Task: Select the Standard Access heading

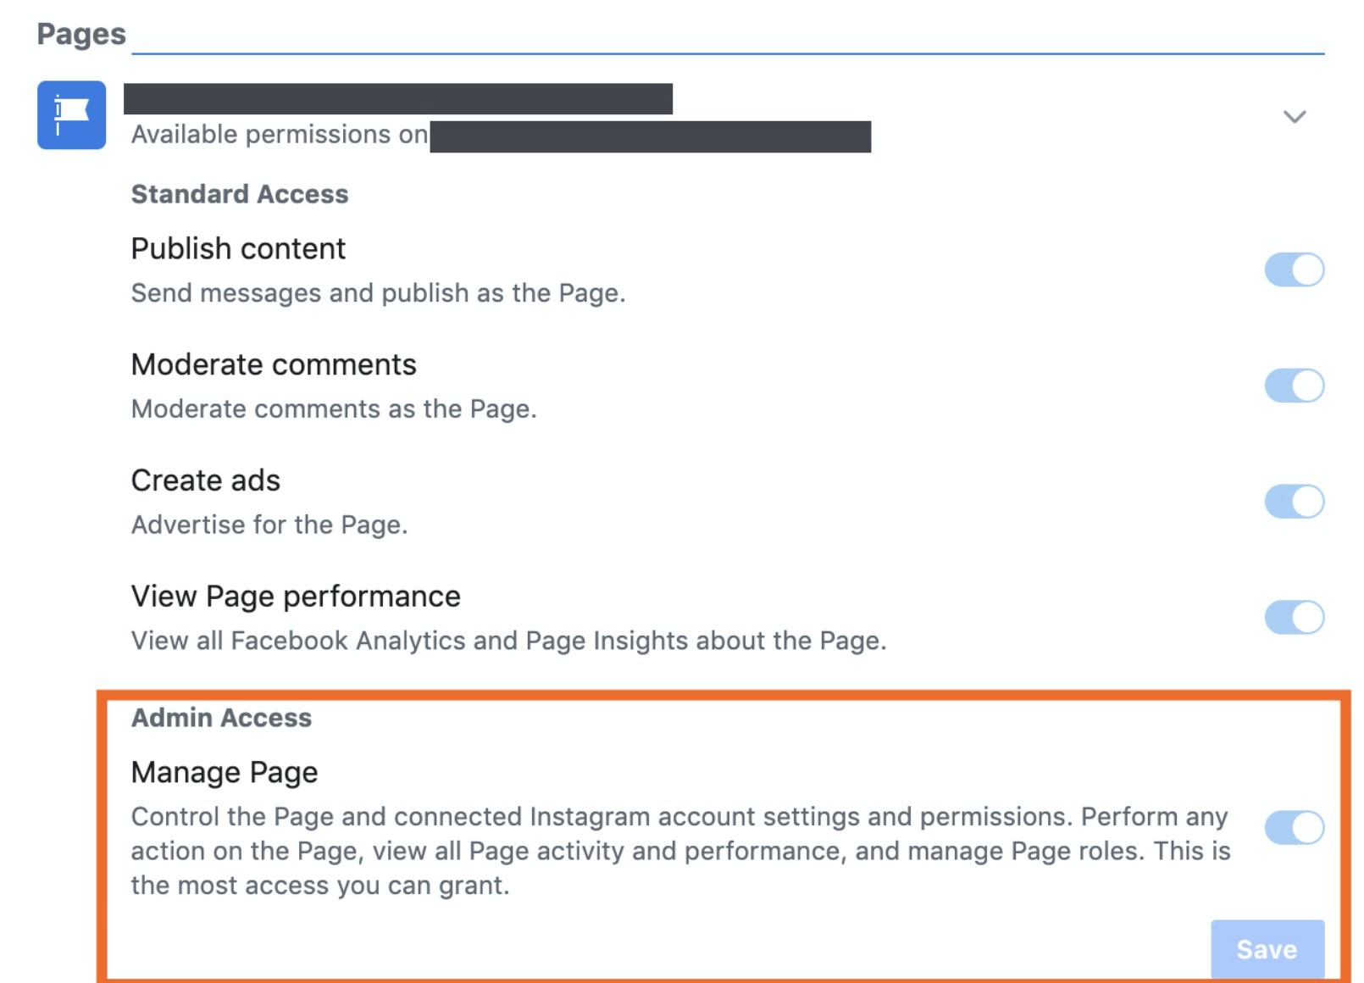Action: pos(240,194)
